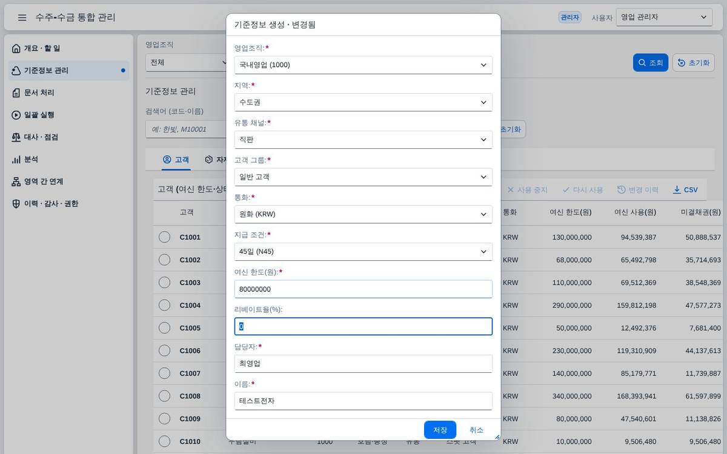Screen dimensions: 727x454
Task: Open 일괄 실행 menu item
Action: point(69,115)
